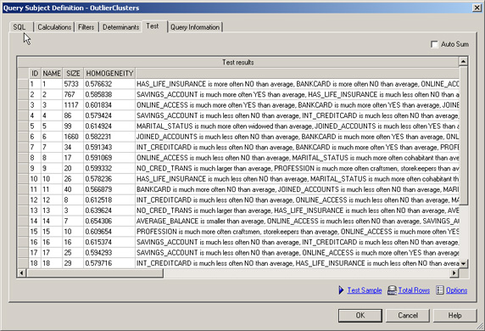Screen dimensions: 485x331
Task: Enable the Auto Sum checkbox
Action: pos(434,44)
